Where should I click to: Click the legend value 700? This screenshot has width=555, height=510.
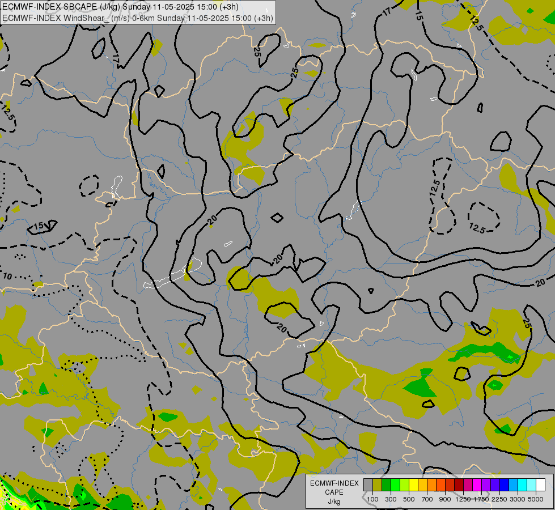[x=427, y=499]
